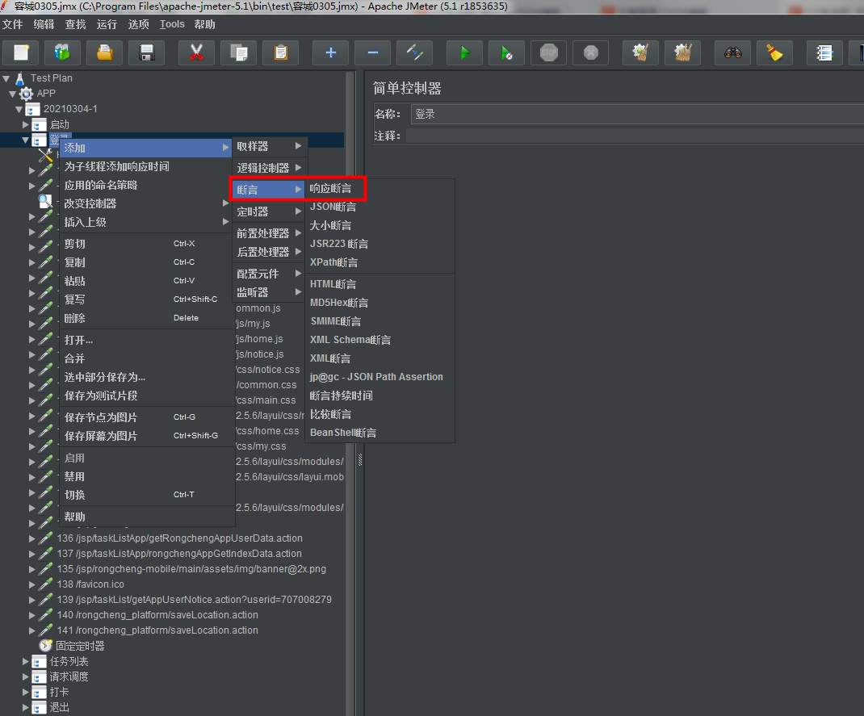864x716 pixels.
Task: Open the 编辑 menu
Action: (44, 24)
